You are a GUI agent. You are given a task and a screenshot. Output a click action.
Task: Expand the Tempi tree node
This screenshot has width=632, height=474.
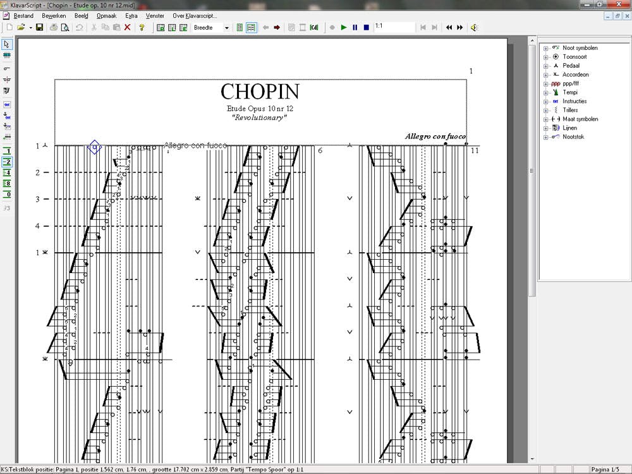(546, 93)
